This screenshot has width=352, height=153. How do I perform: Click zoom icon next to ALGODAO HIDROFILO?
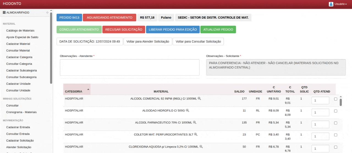[x=188, y=110]
